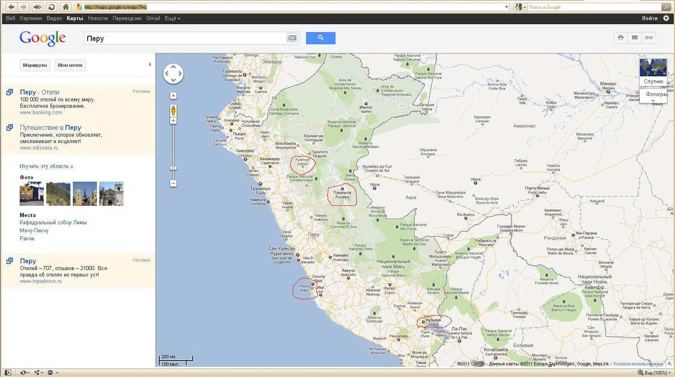Viewport: 675px width, 377px height.
Task: Open the on-screen keyboard icon
Action: click(x=292, y=38)
